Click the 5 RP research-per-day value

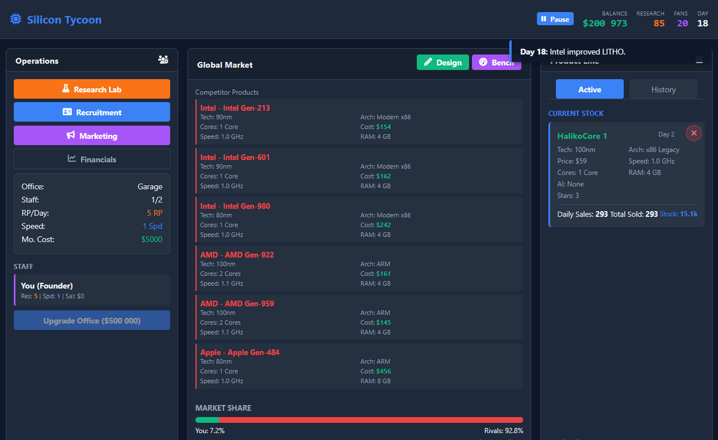155,213
